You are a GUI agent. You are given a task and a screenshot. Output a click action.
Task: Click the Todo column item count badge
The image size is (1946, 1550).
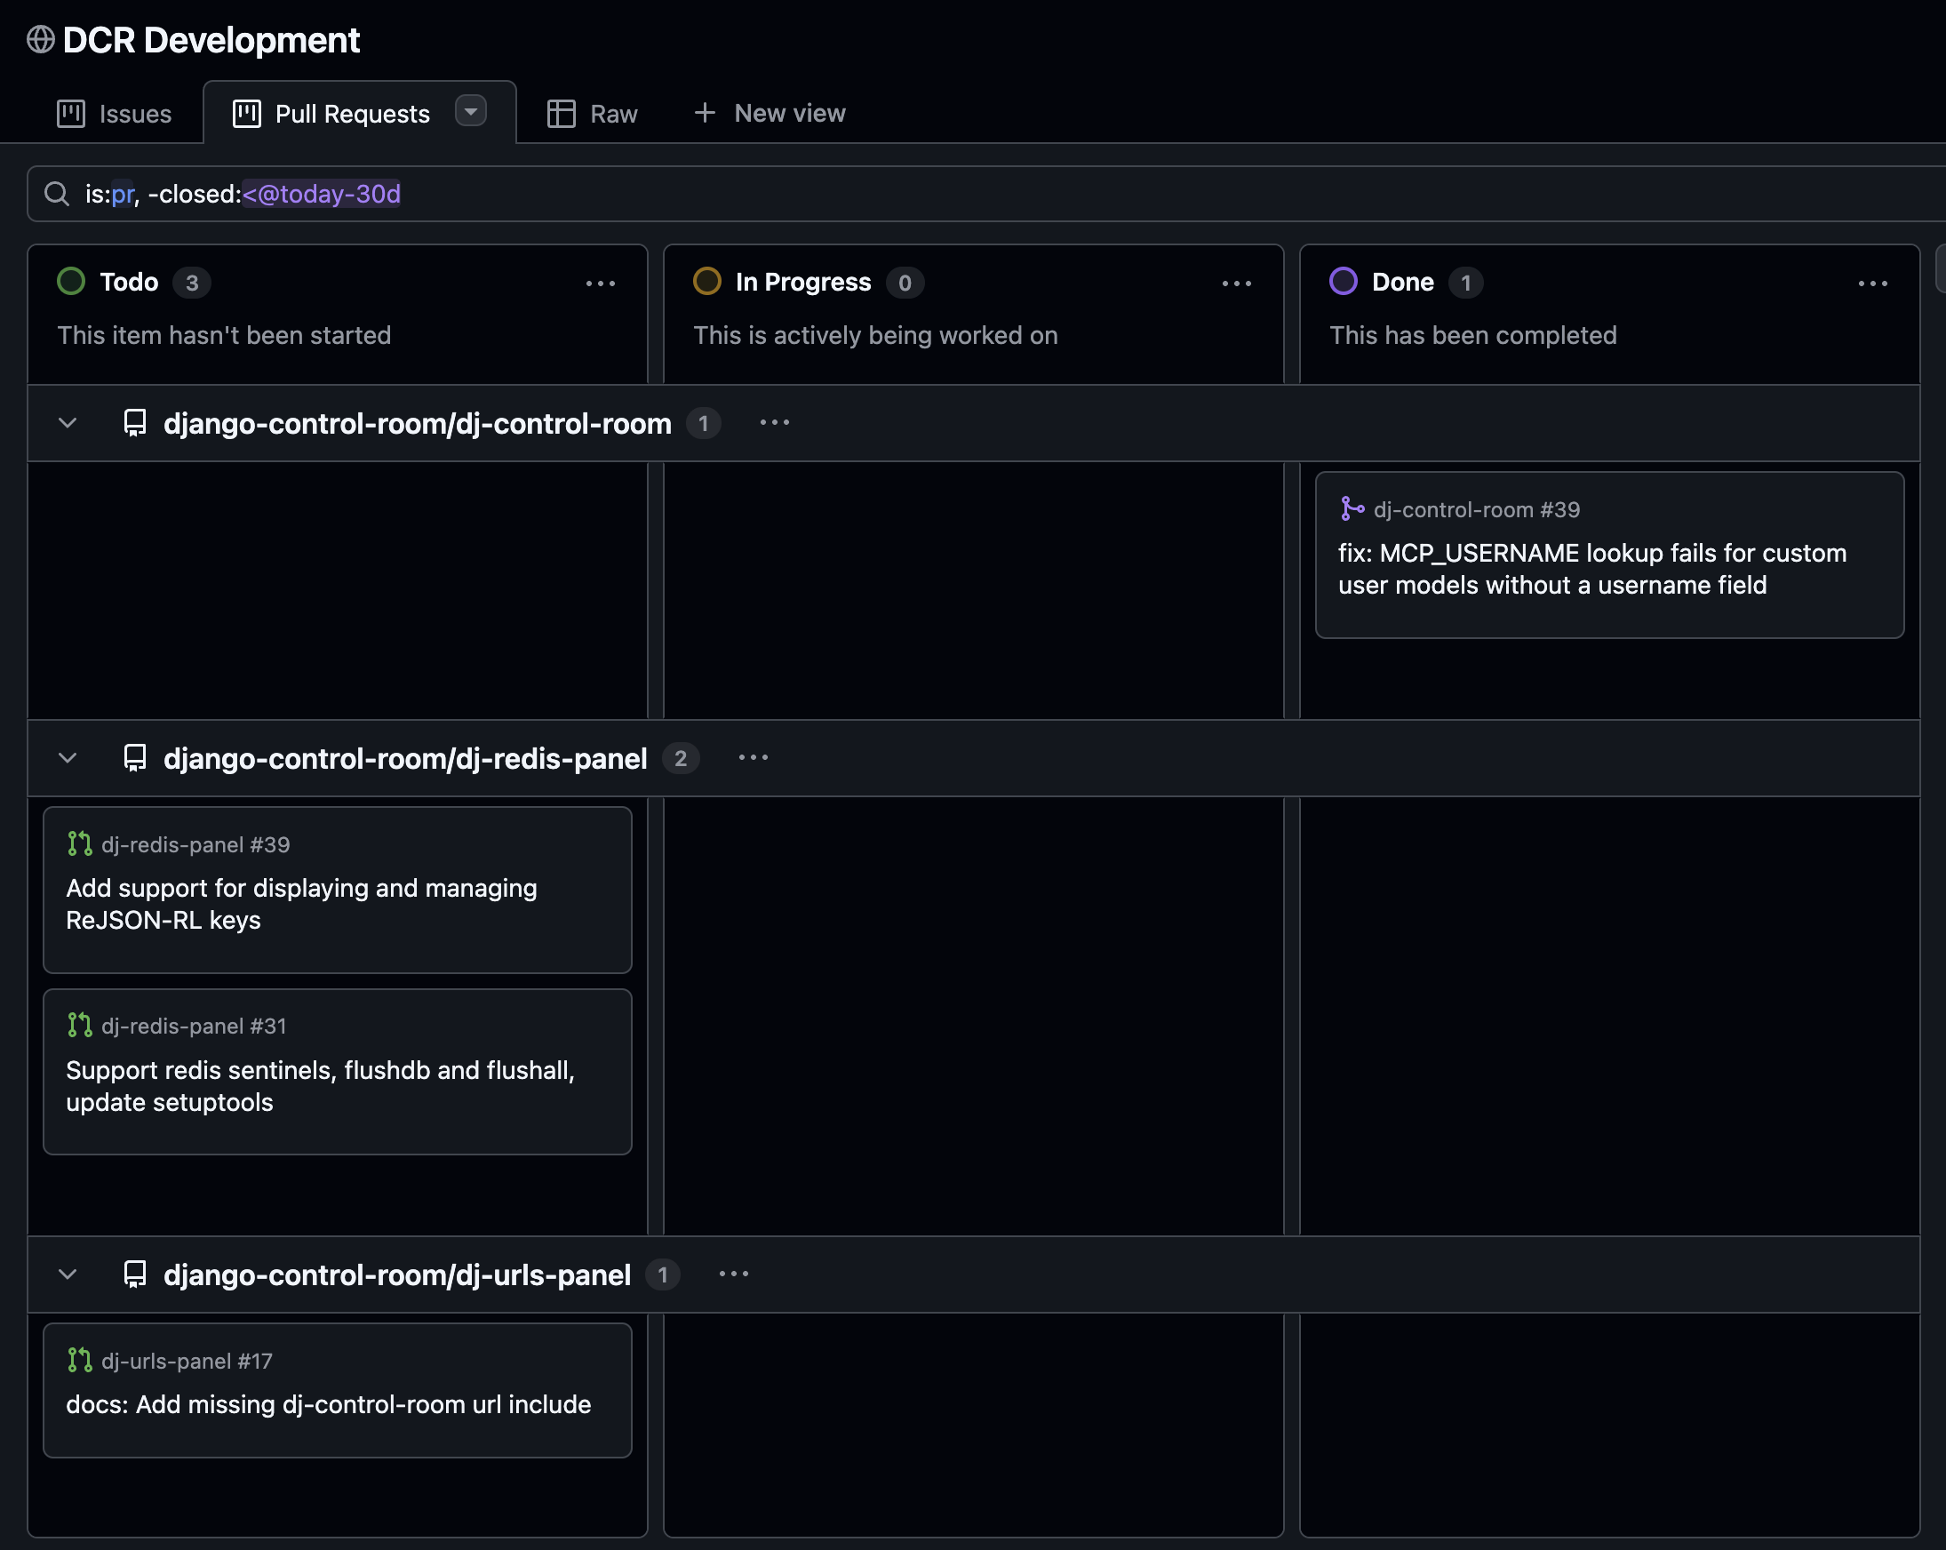[191, 283]
